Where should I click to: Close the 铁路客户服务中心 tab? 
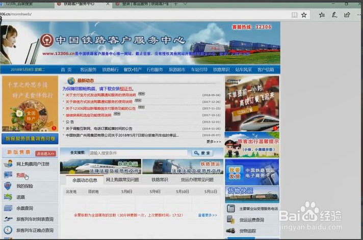coord(108,4)
